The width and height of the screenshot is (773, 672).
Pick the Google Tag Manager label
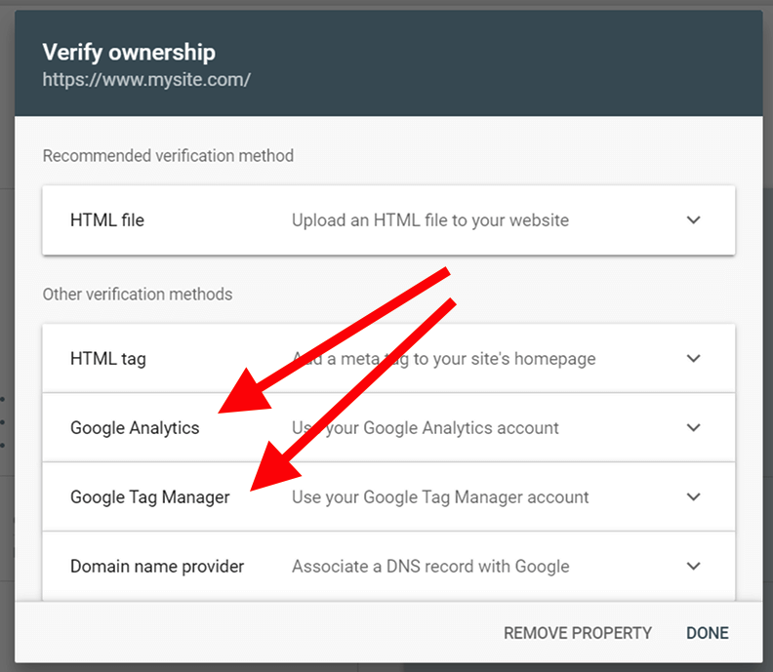(150, 497)
